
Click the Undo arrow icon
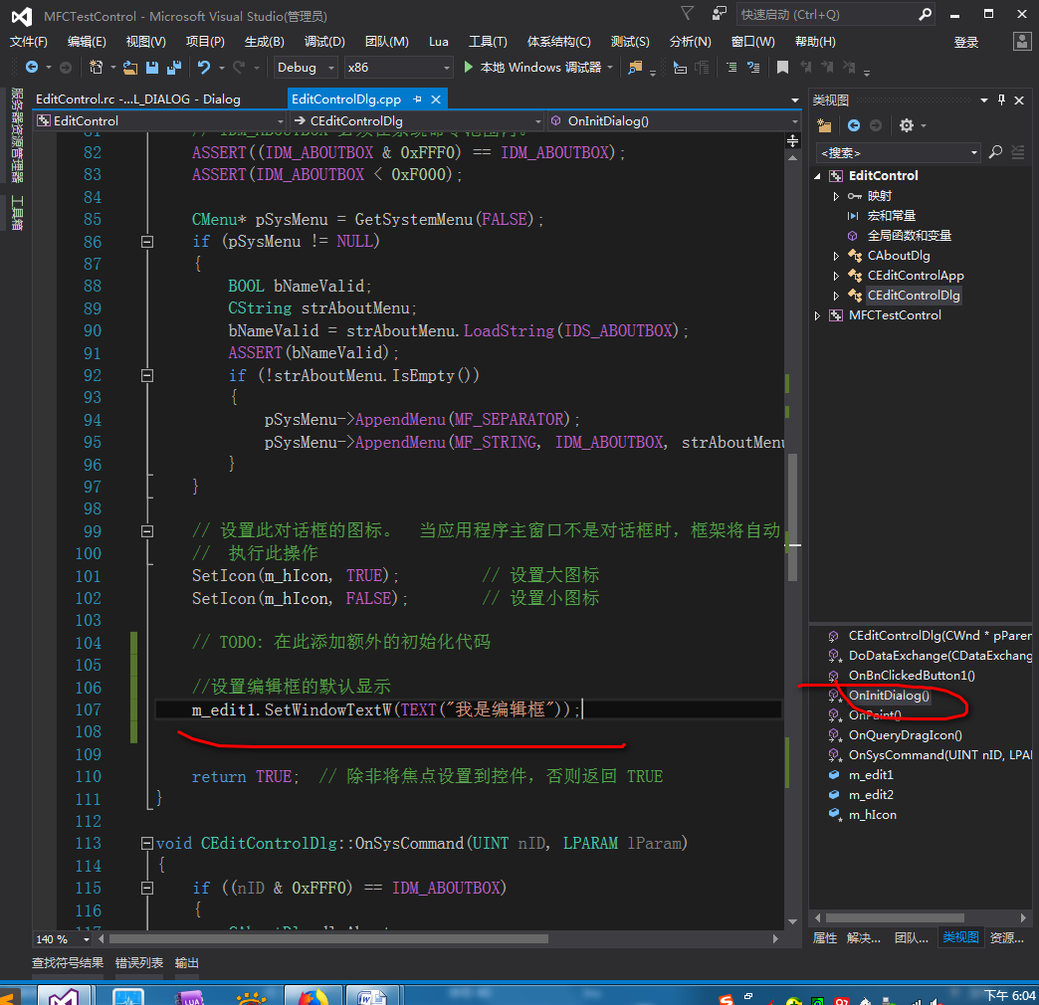coord(203,68)
